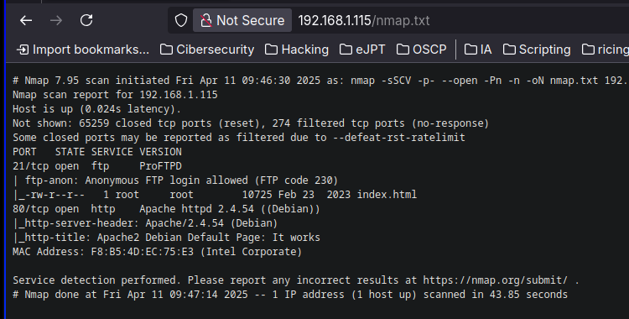629x319 pixels.
Task: Expand the IA bookmarks folder
Action: coord(478,50)
